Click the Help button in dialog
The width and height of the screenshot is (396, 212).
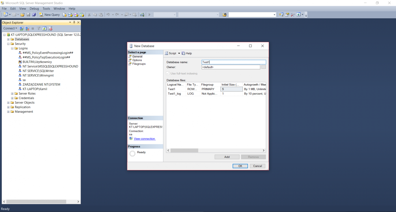(x=187, y=53)
